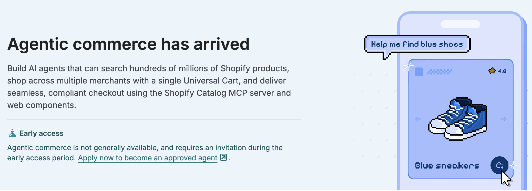The height and width of the screenshot is (191, 532).
Task: Select the blue square merchant avatar
Action: tap(419, 72)
